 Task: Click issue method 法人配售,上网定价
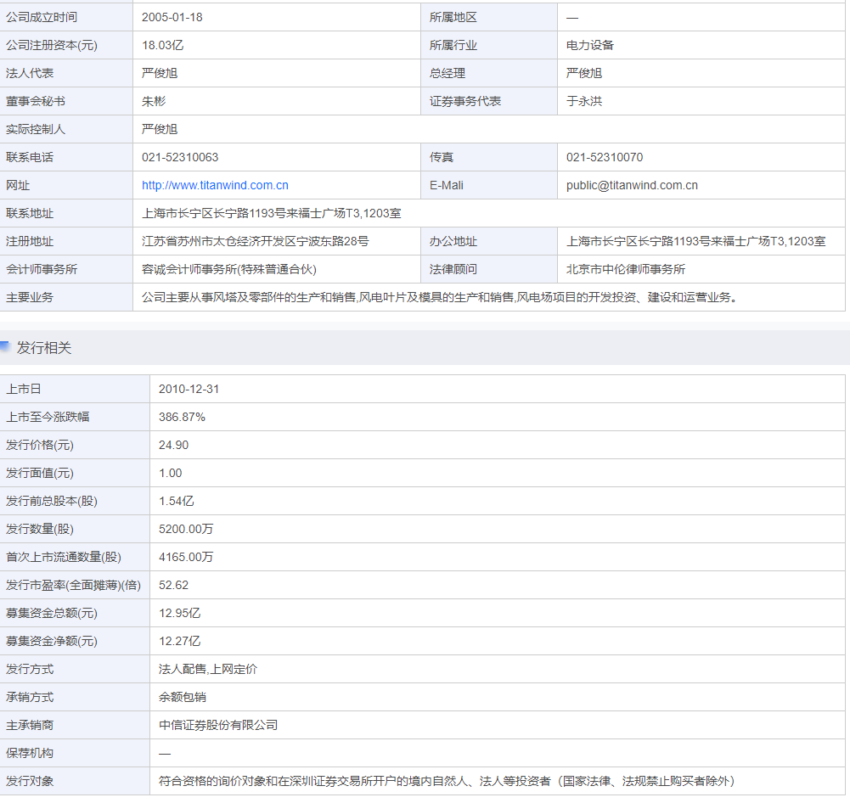(x=208, y=669)
